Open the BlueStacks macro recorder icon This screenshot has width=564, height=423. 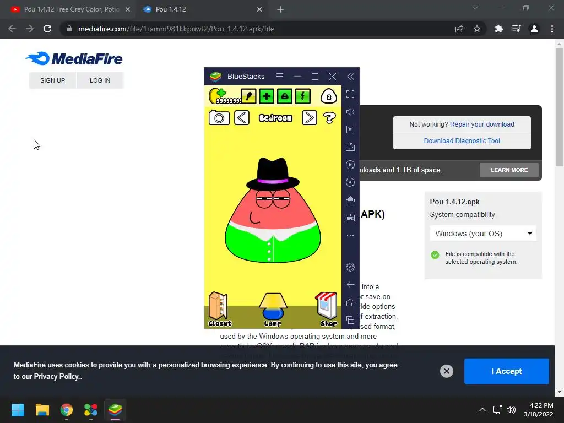pyautogui.click(x=350, y=165)
